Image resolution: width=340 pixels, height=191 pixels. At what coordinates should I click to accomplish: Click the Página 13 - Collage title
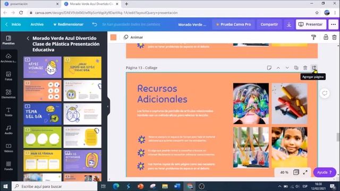tap(142, 68)
